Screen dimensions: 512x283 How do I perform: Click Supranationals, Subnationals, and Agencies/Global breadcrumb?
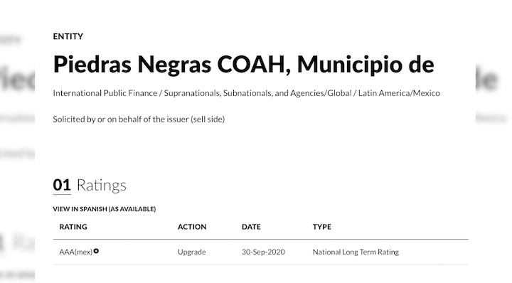pyautogui.click(x=257, y=93)
